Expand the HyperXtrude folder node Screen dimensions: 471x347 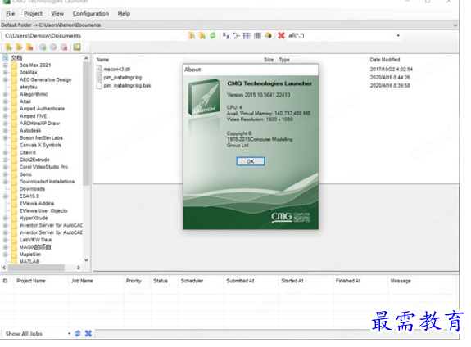(x=5, y=219)
